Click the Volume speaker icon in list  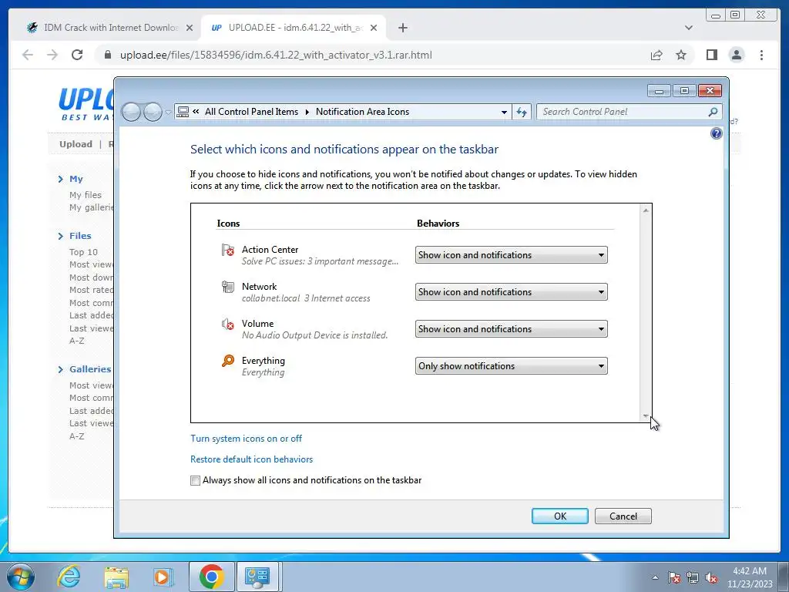228,325
